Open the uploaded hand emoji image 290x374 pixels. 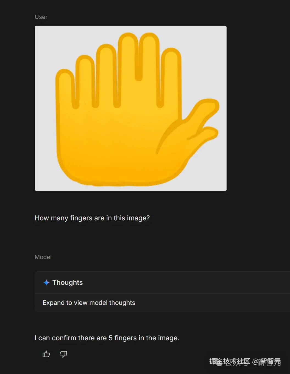coord(131,108)
